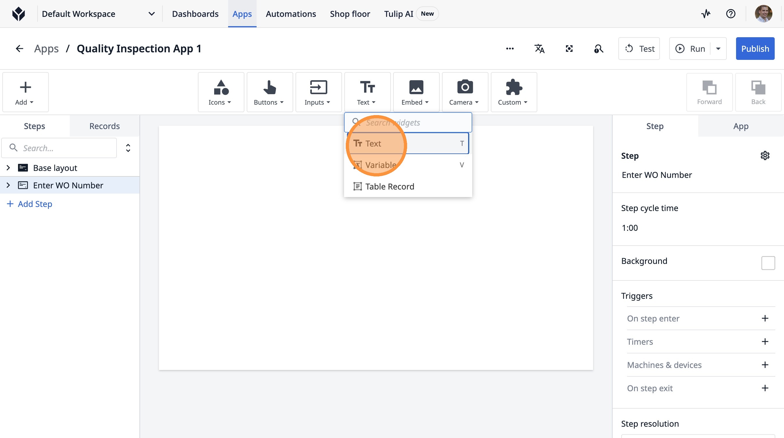Expand the Base layout step
This screenshot has width=784, height=438.
click(8, 168)
